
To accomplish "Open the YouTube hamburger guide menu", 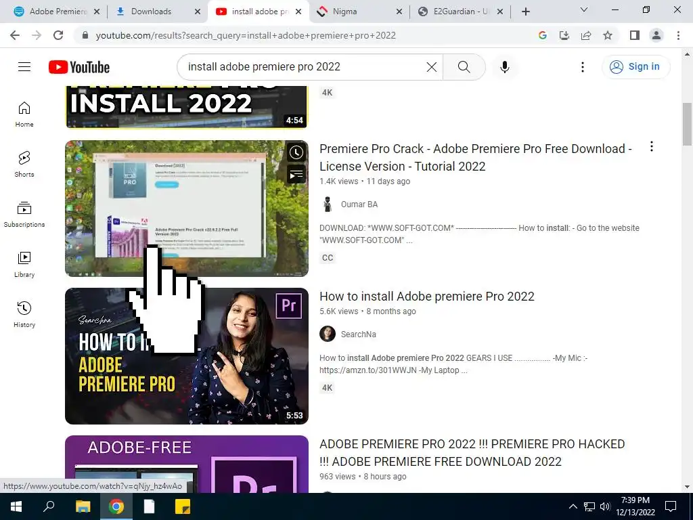I will tap(24, 67).
